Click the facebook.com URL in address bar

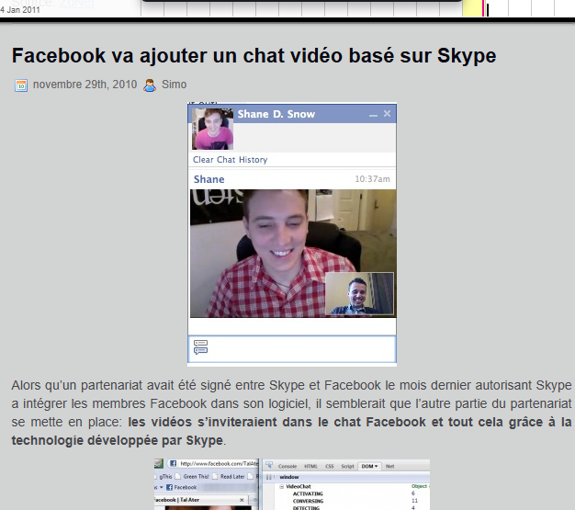click(x=219, y=464)
